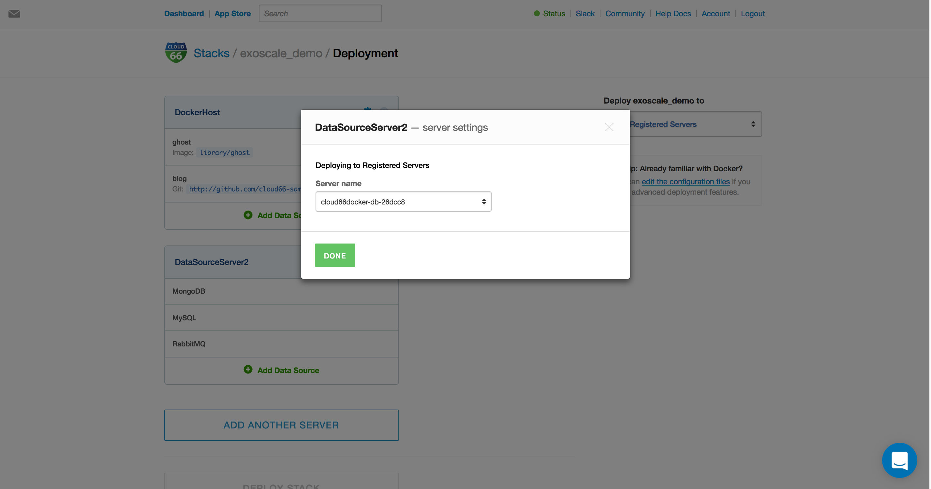This screenshot has width=931, height=489.
Task: Open the App Store
Action: [233, 13]
